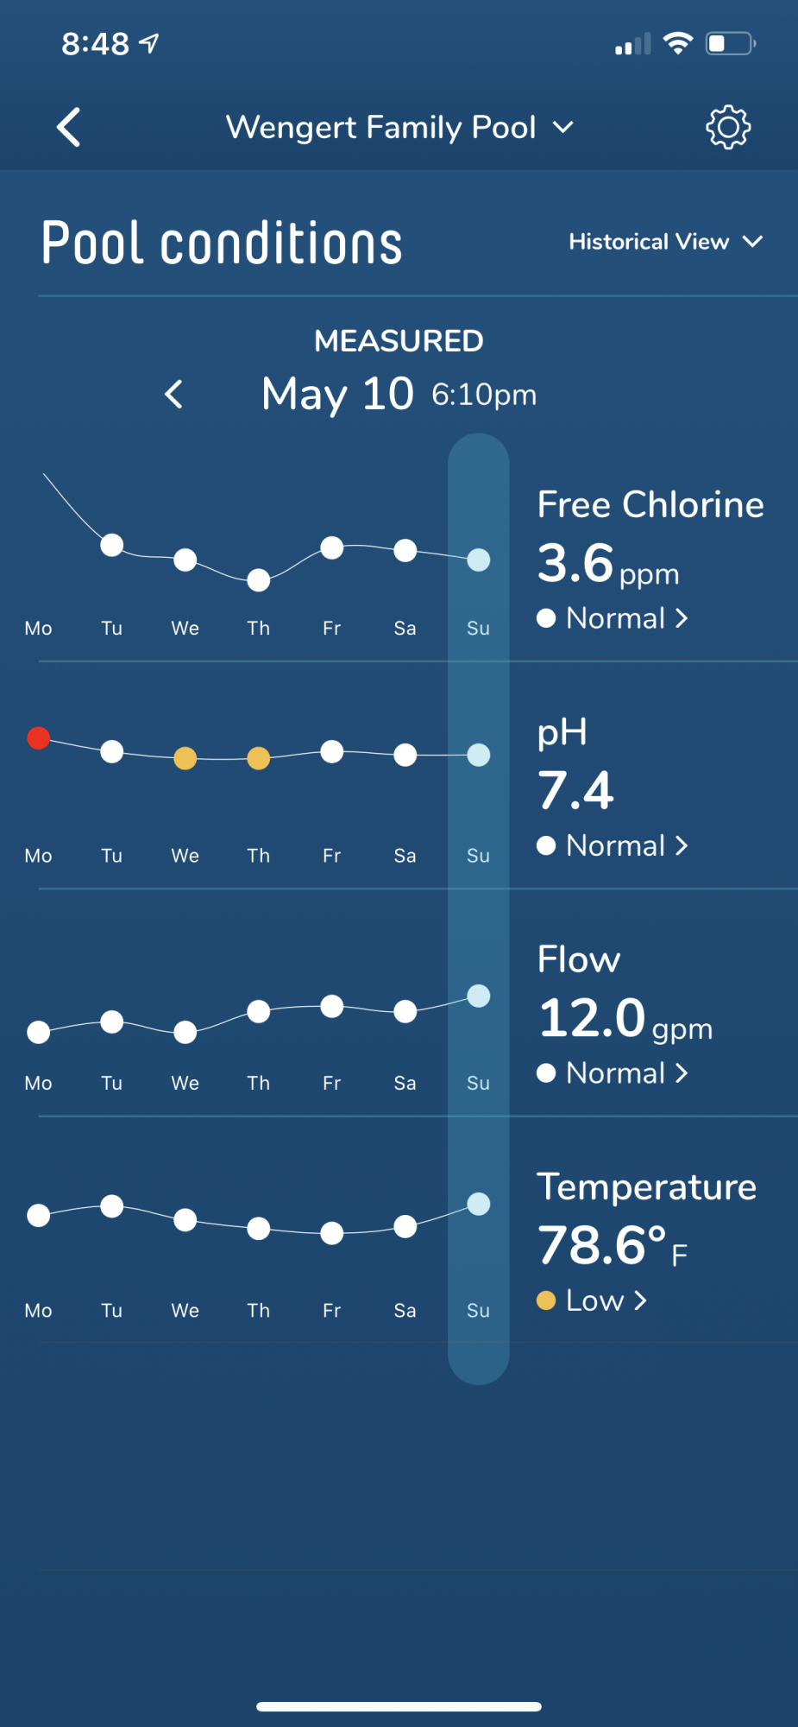Tap the back arrow in header
Image resolution: width=798 pixels, height=1727 pixels.
tap(69, 128)
